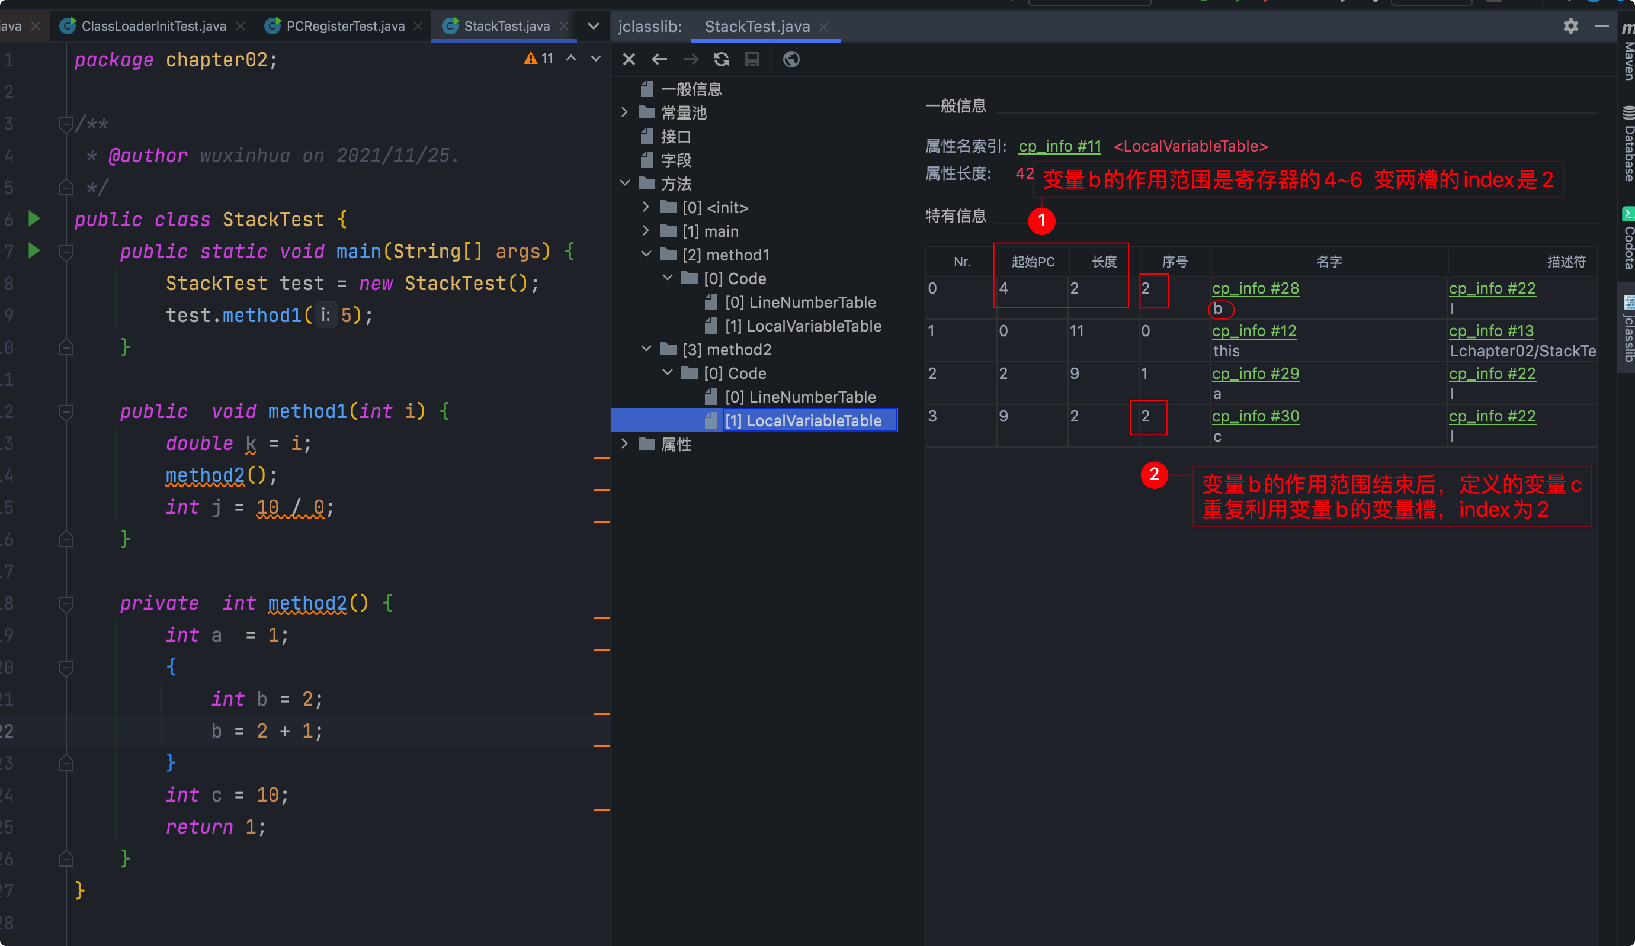Jump to next highlighted warning arrow
The image size is (1635, 946).
coord(595,59)
